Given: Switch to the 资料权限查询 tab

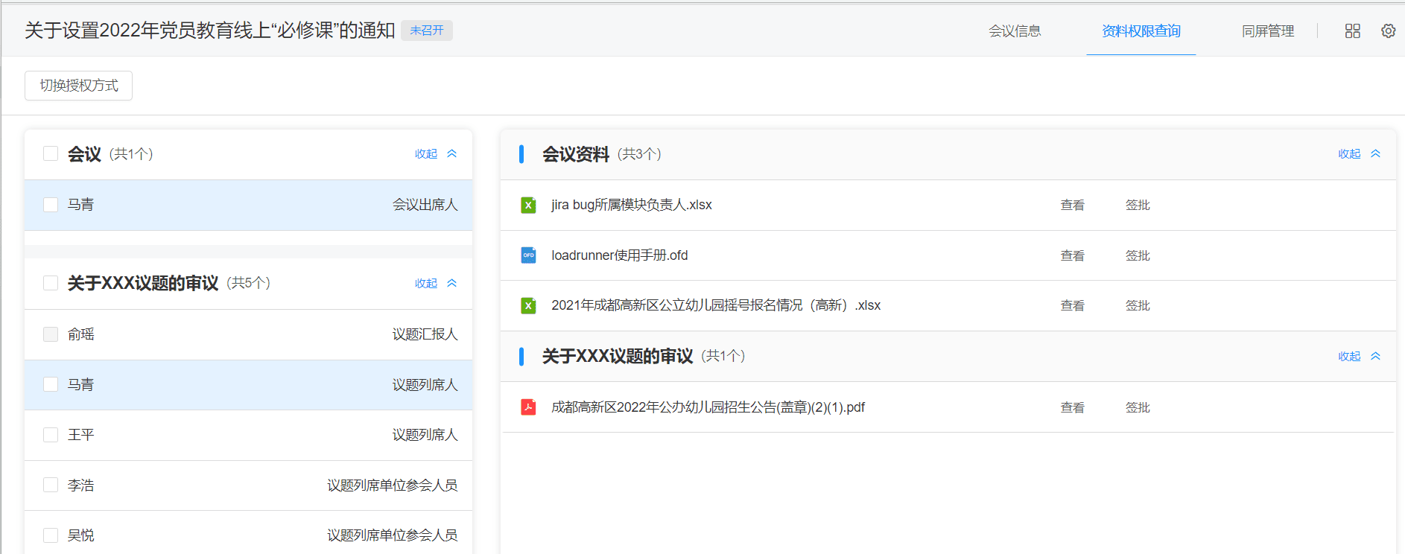Looking at the screenshot, I should coord(1141,31).
